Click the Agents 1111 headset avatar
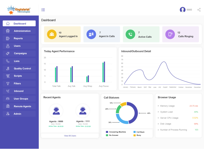Viewport: 204px width, 153px height. (x=83, y=111)
